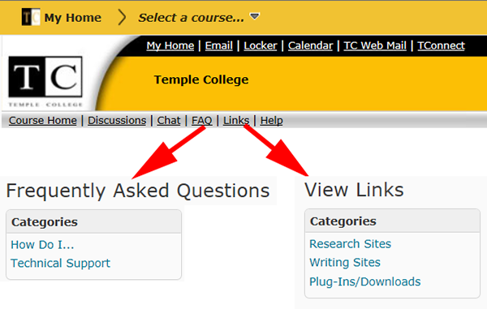
Task: Go to Course Home
Action: pyautogui.click(x=43, y=120)
